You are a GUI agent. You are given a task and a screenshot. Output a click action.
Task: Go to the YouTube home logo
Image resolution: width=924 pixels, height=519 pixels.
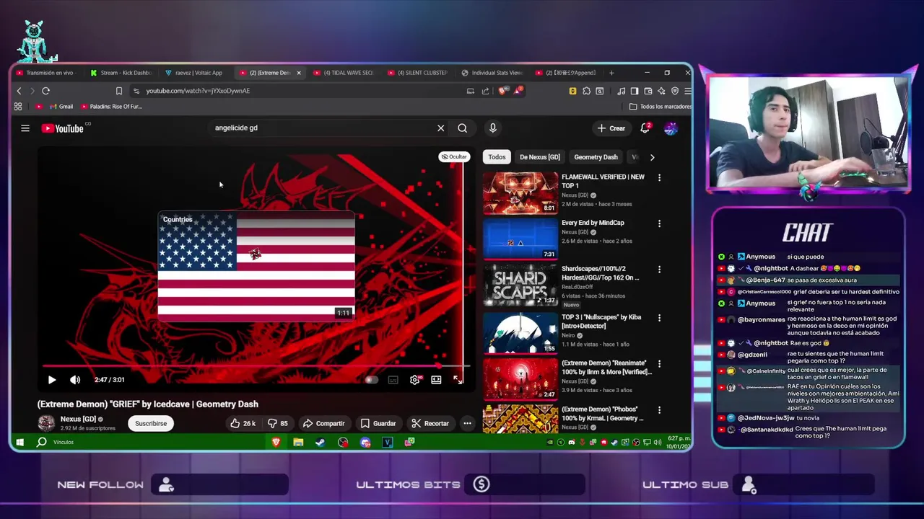pyautogui.click(x=62, y=128)
